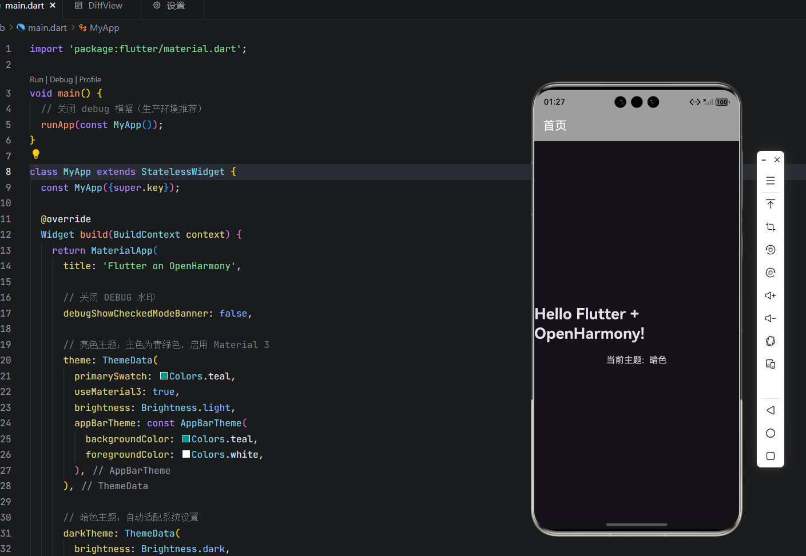The height and width of the screenshot is (556, 806).
Task: Click line number 12 in the gutter
Action: pyautogui.click(x=6, y=234)
